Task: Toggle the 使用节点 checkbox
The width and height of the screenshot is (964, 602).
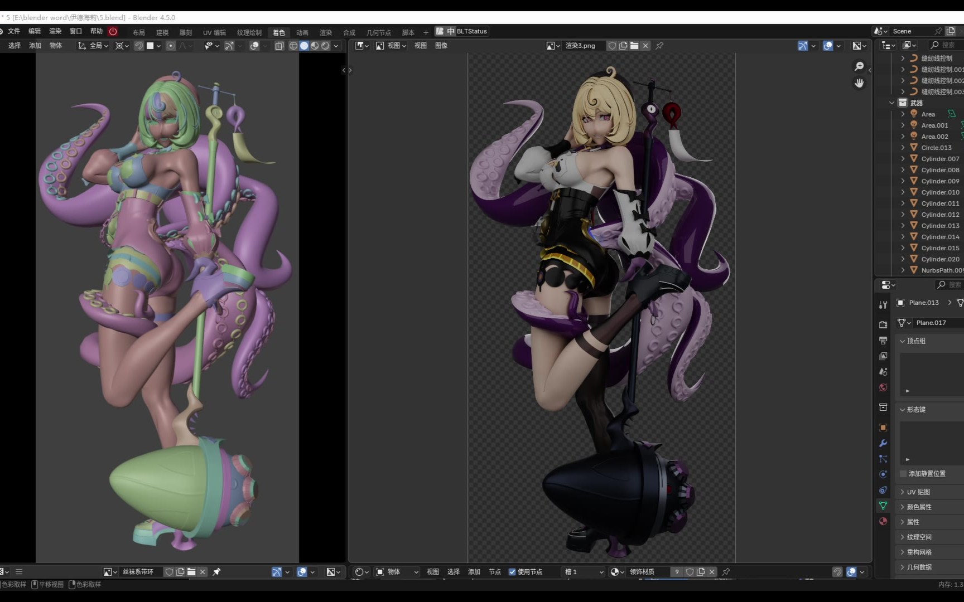Action: click(x=512, y=572)
